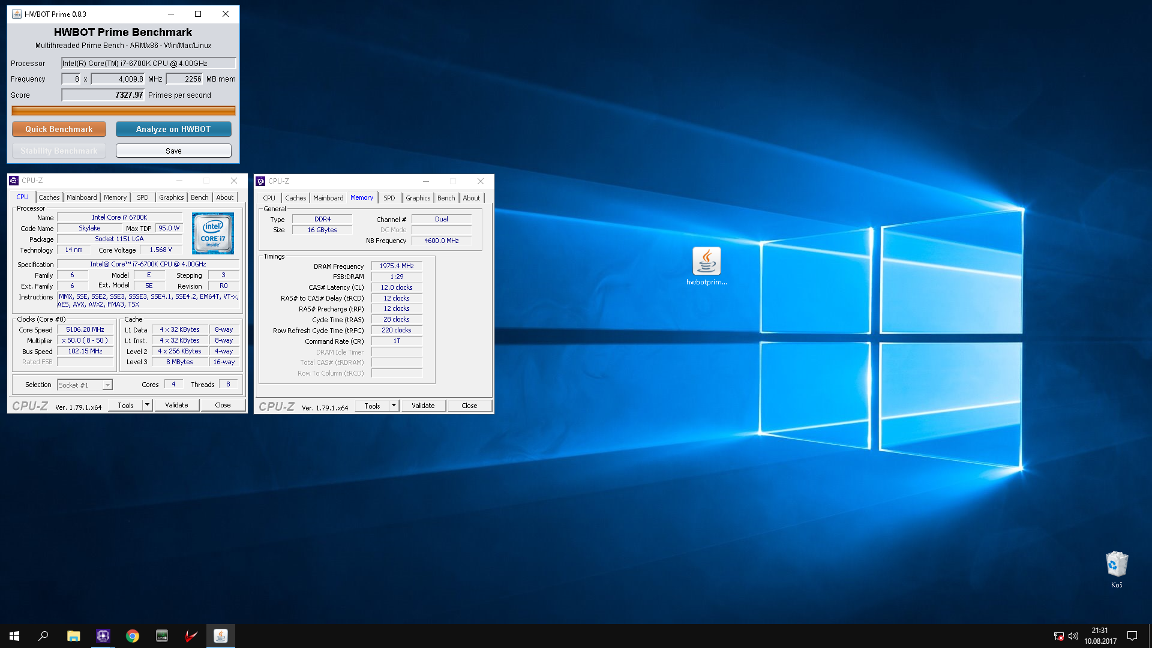Open the red swoosh app in taskbar
The height and width of the screenshot is (648, 1152).
[191, 636]
